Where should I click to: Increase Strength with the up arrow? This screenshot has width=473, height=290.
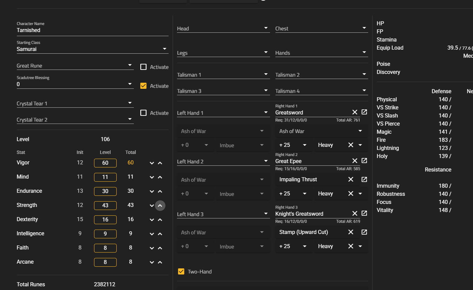tap(160, 205)
